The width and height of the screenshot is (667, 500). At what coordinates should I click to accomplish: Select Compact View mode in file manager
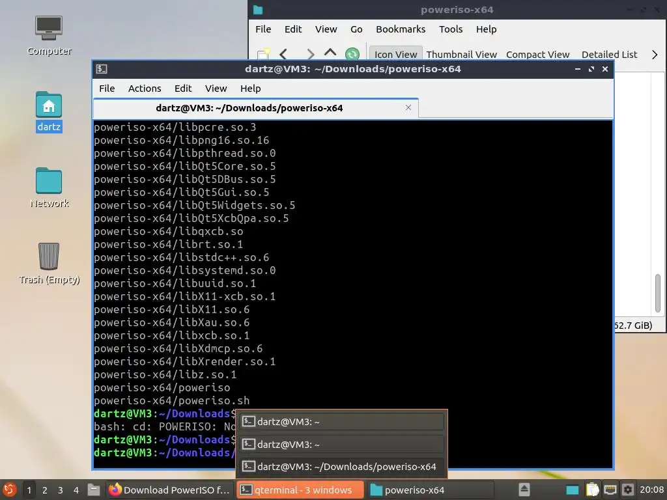coord(537,55)
